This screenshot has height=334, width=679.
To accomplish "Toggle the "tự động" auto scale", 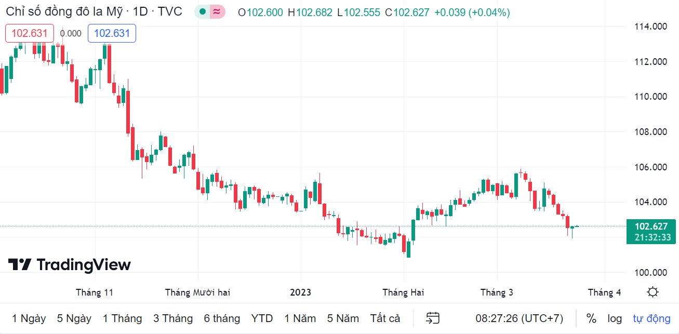I will click(x=651, y=318).
